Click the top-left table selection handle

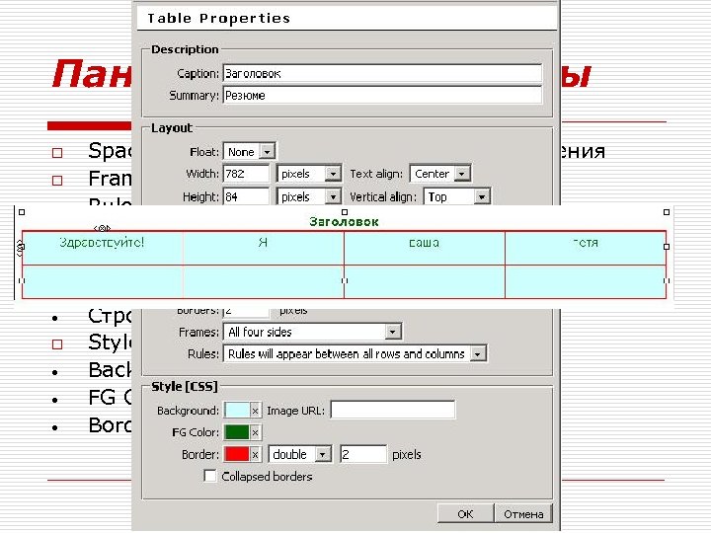click(x=22, y=211)
